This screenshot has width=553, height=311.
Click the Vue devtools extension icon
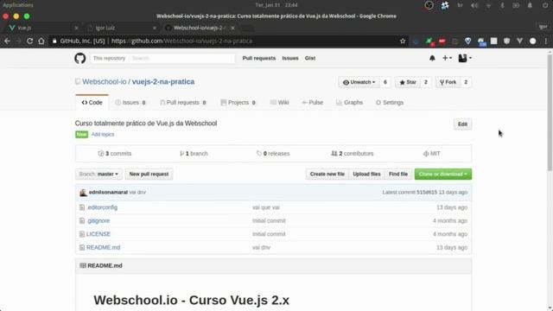(x=519, y=41)
